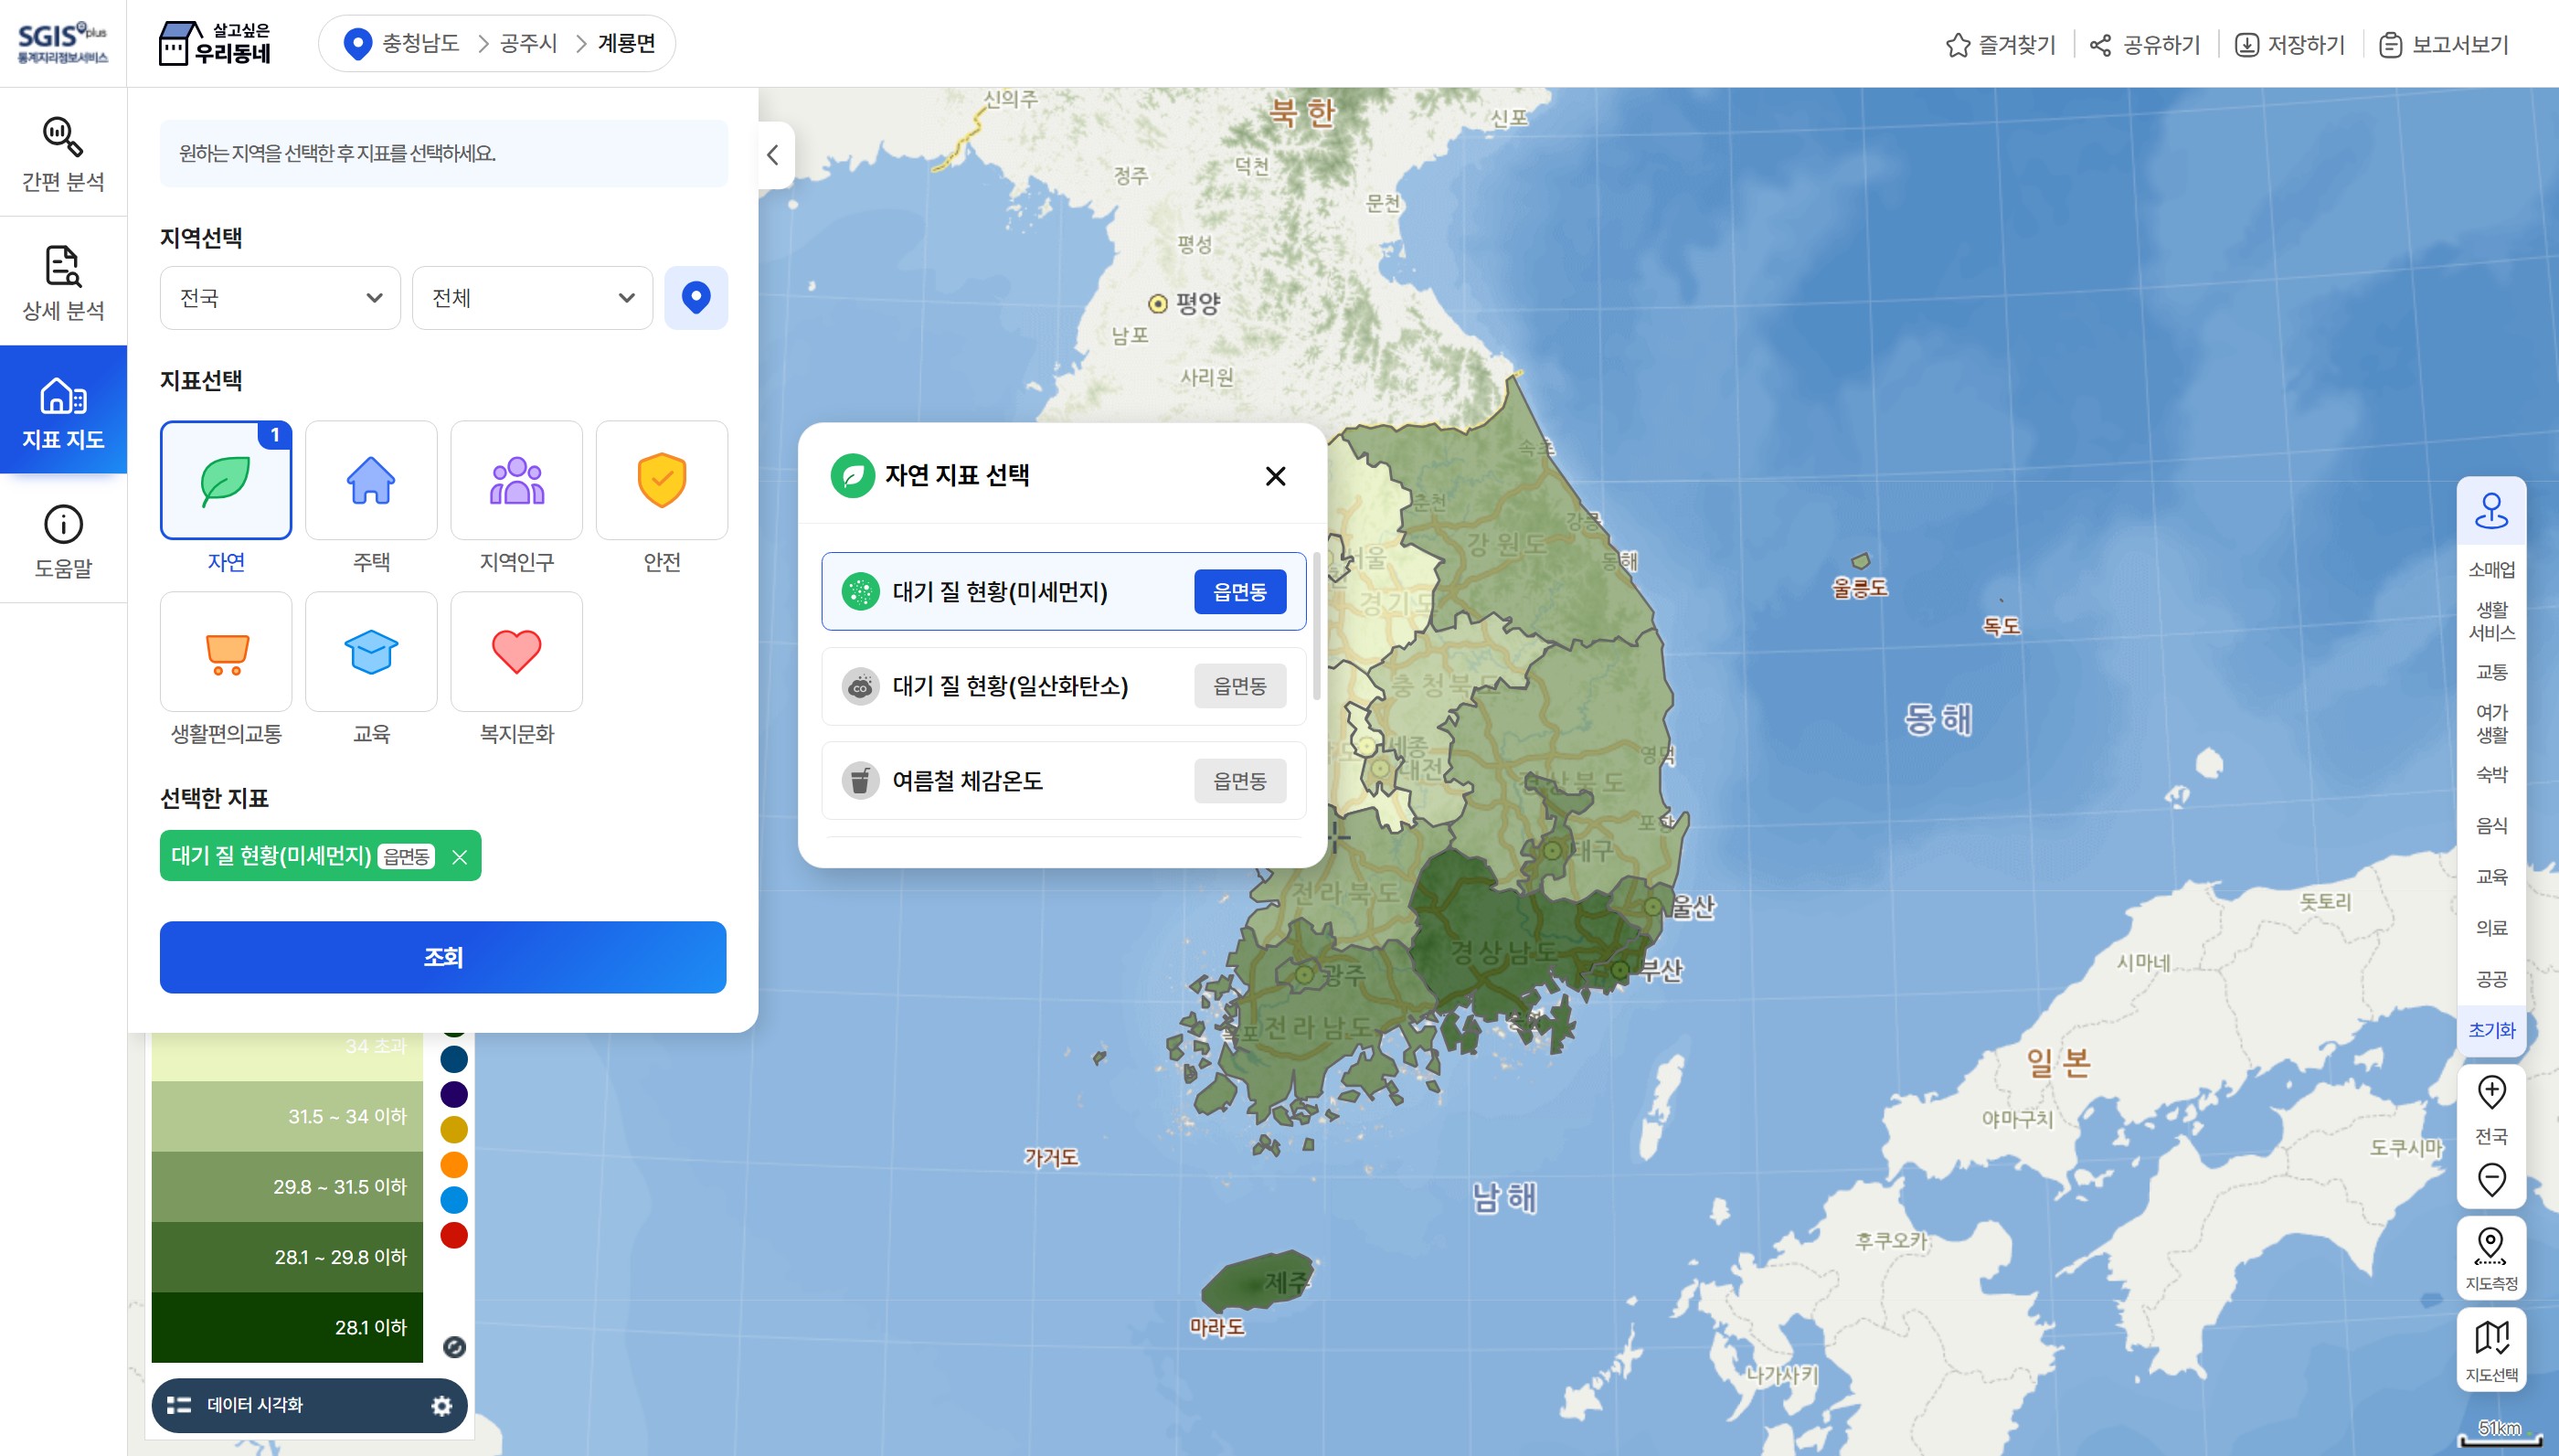The width and height of the screenshot is (2559, 1456).
Task: Open data visualization settings gear
Action: pyautogui.click(x=441, y=1404)
